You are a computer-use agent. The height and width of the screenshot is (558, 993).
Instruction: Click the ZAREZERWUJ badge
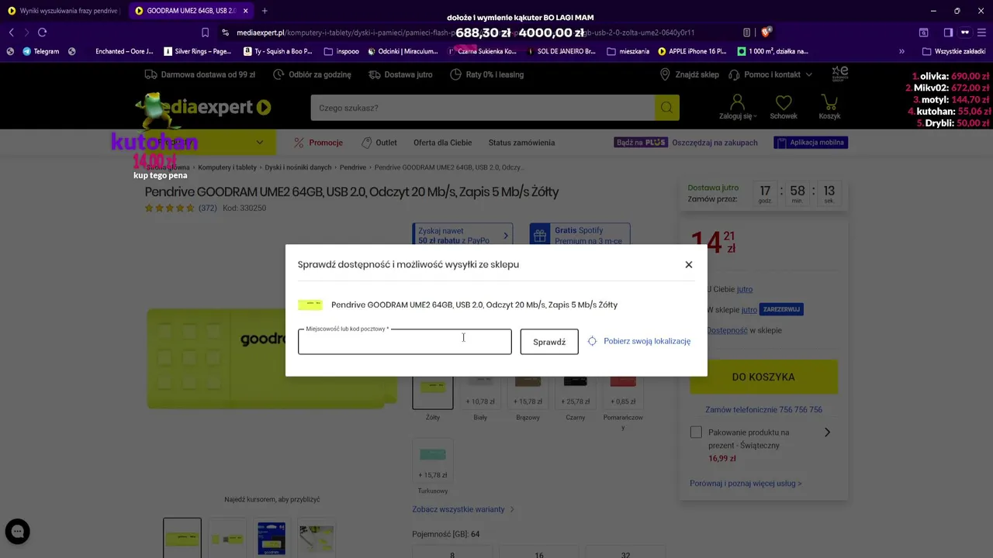point(781,310)
